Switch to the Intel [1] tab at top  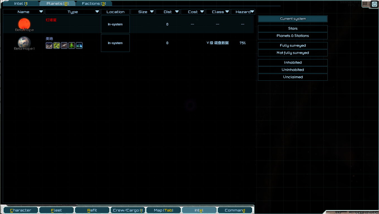coord(21,4)
